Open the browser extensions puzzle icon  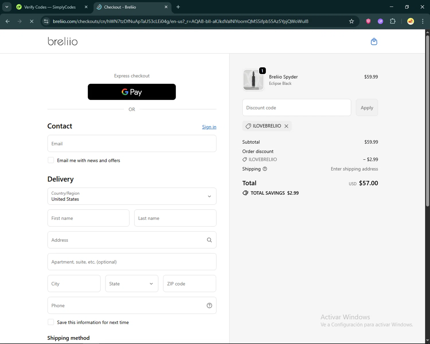coord(393,21)
